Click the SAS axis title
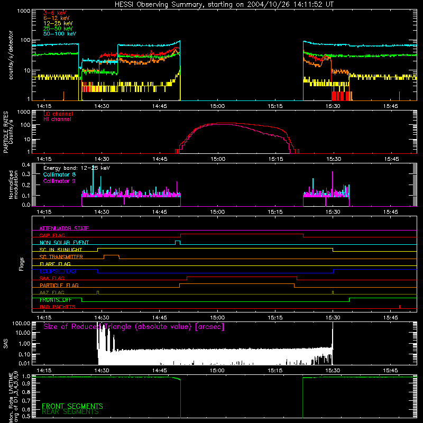 click(x=6, y=343)
